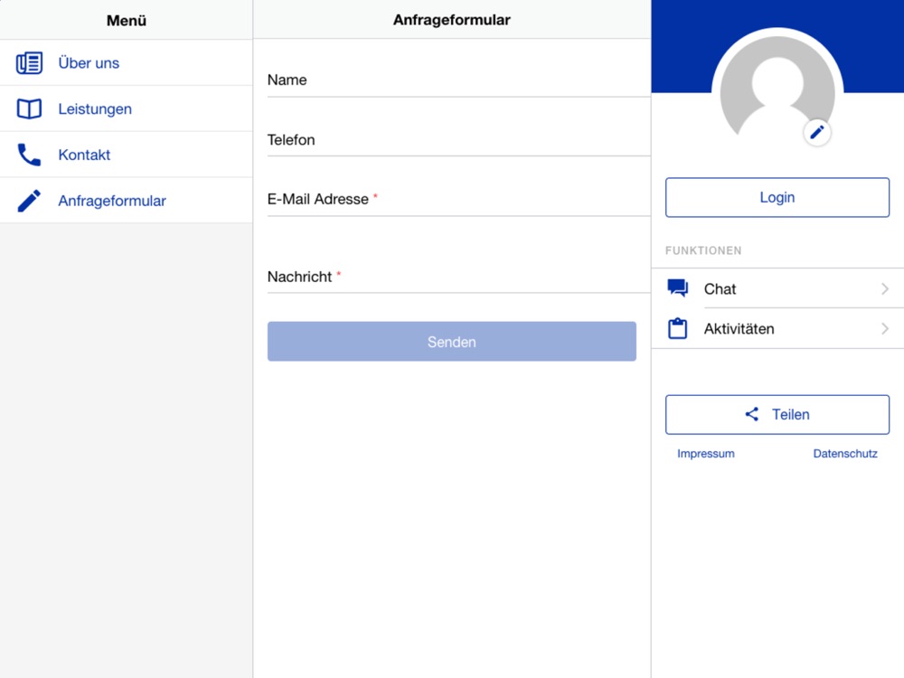Click the newspaper icon beside Über uns
Image resolution: width=904 pixels, height=678 pixels.
click(x=29, y=63)
